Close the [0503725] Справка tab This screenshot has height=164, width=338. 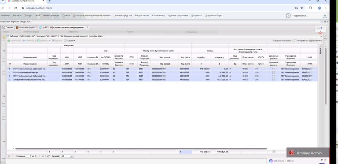tap(88, 27)
